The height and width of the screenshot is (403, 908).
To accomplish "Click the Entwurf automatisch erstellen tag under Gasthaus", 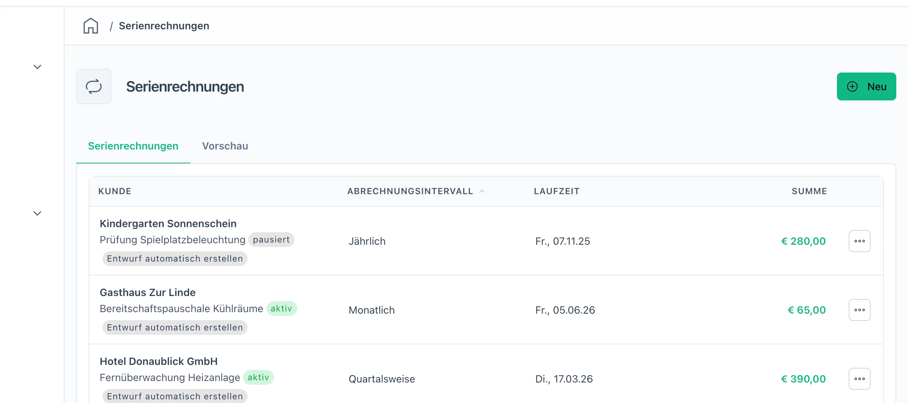I will pyautogui.click(x=175, y=328).
